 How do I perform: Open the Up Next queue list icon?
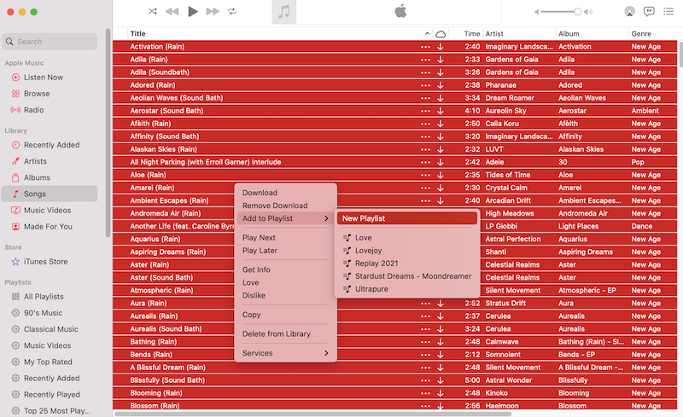click(x=668, y=12)
